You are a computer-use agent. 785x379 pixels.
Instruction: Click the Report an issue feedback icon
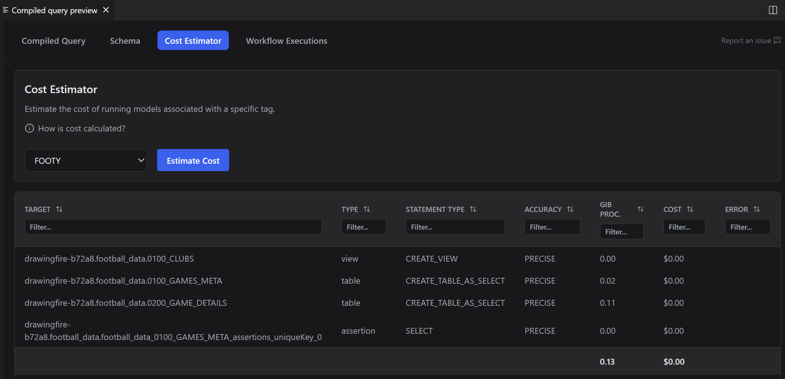(777, 40)
